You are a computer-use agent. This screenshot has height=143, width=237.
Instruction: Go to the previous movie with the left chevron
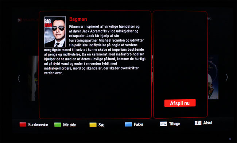click(19, 78)
